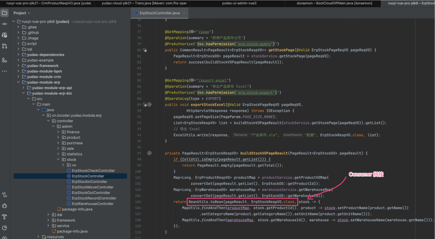Click the @ gutter icon on line 97
This screenshot has height=239, width=435.
(x=149, y=153)
